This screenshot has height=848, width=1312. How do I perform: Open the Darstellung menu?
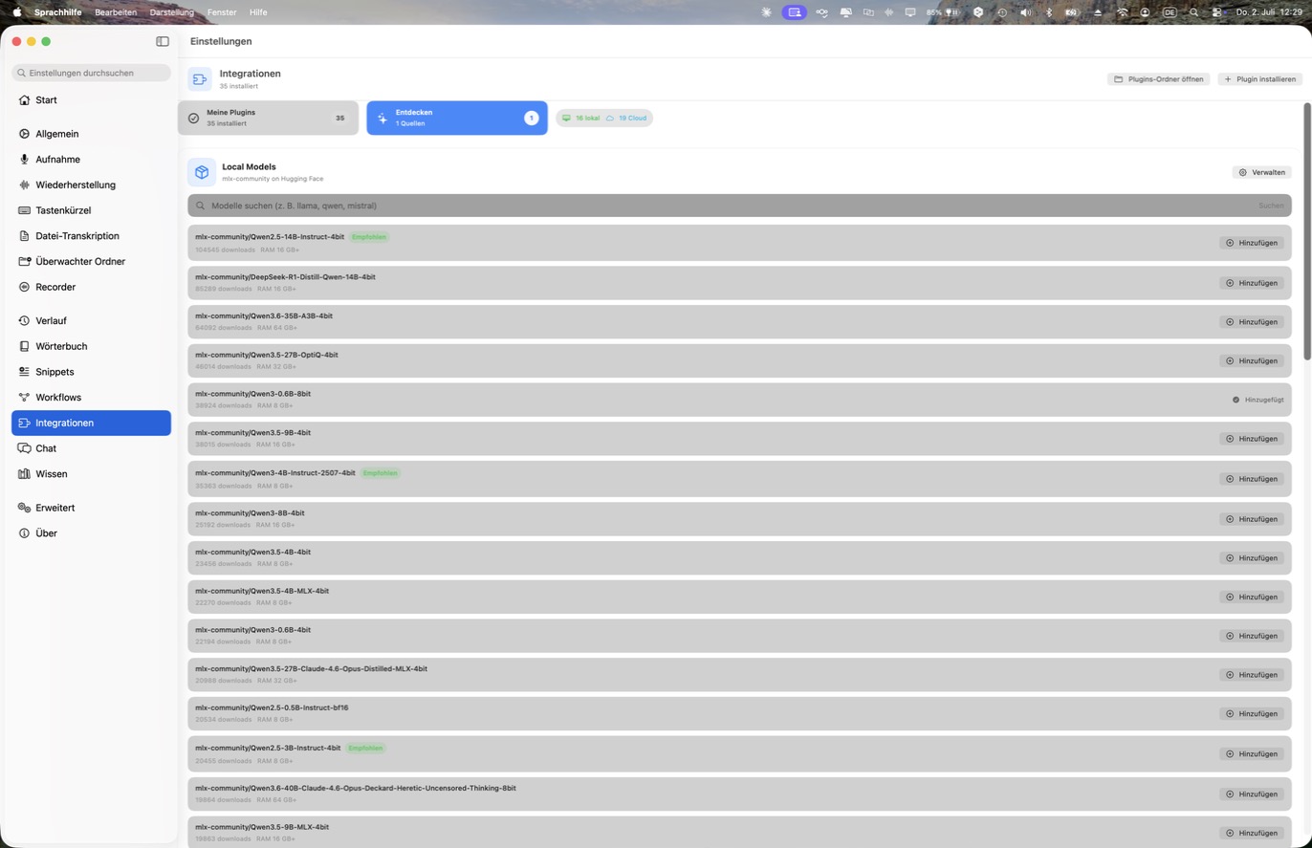(172, 12)
